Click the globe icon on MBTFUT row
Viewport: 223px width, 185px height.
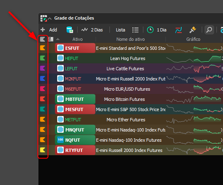pos(60,99)
